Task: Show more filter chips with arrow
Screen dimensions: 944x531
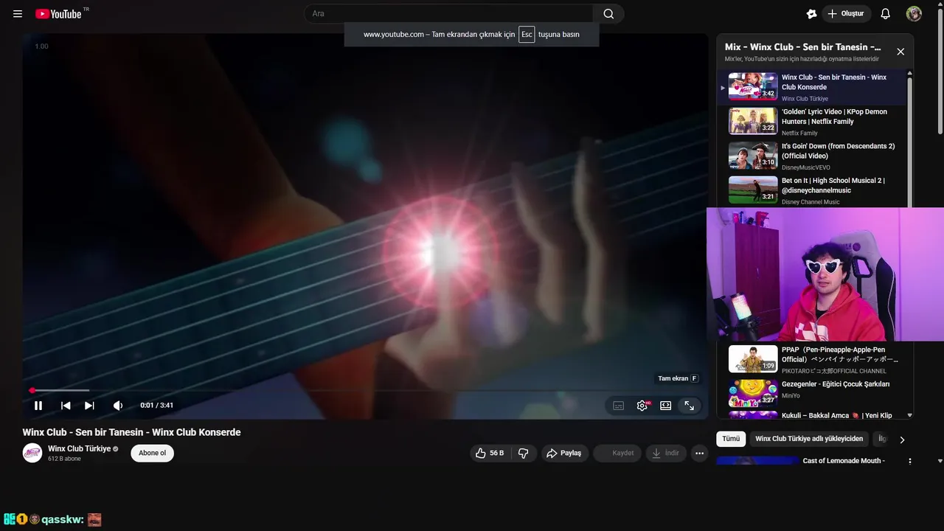Action: click(x=901, y=440)
